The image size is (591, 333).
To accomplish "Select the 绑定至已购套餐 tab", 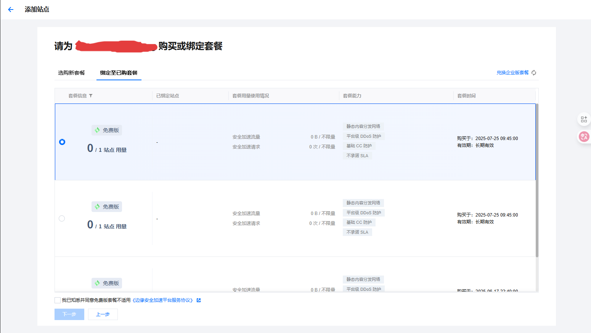I will (x=119, y=73).
